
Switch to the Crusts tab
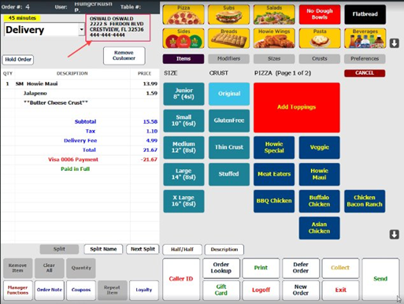point(320,59)
